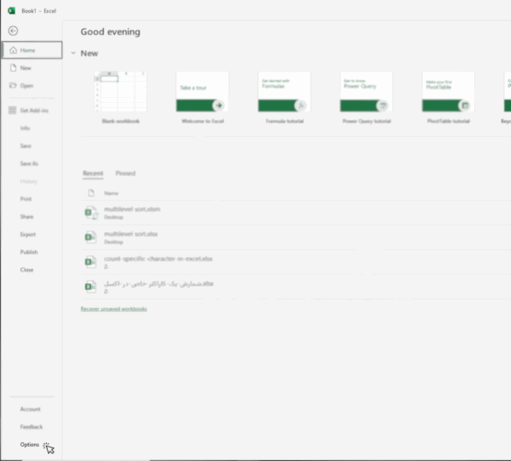511x461 pixels.
Task: Select the Home icon in the sidebar
Action: click(x=13, y=50)
